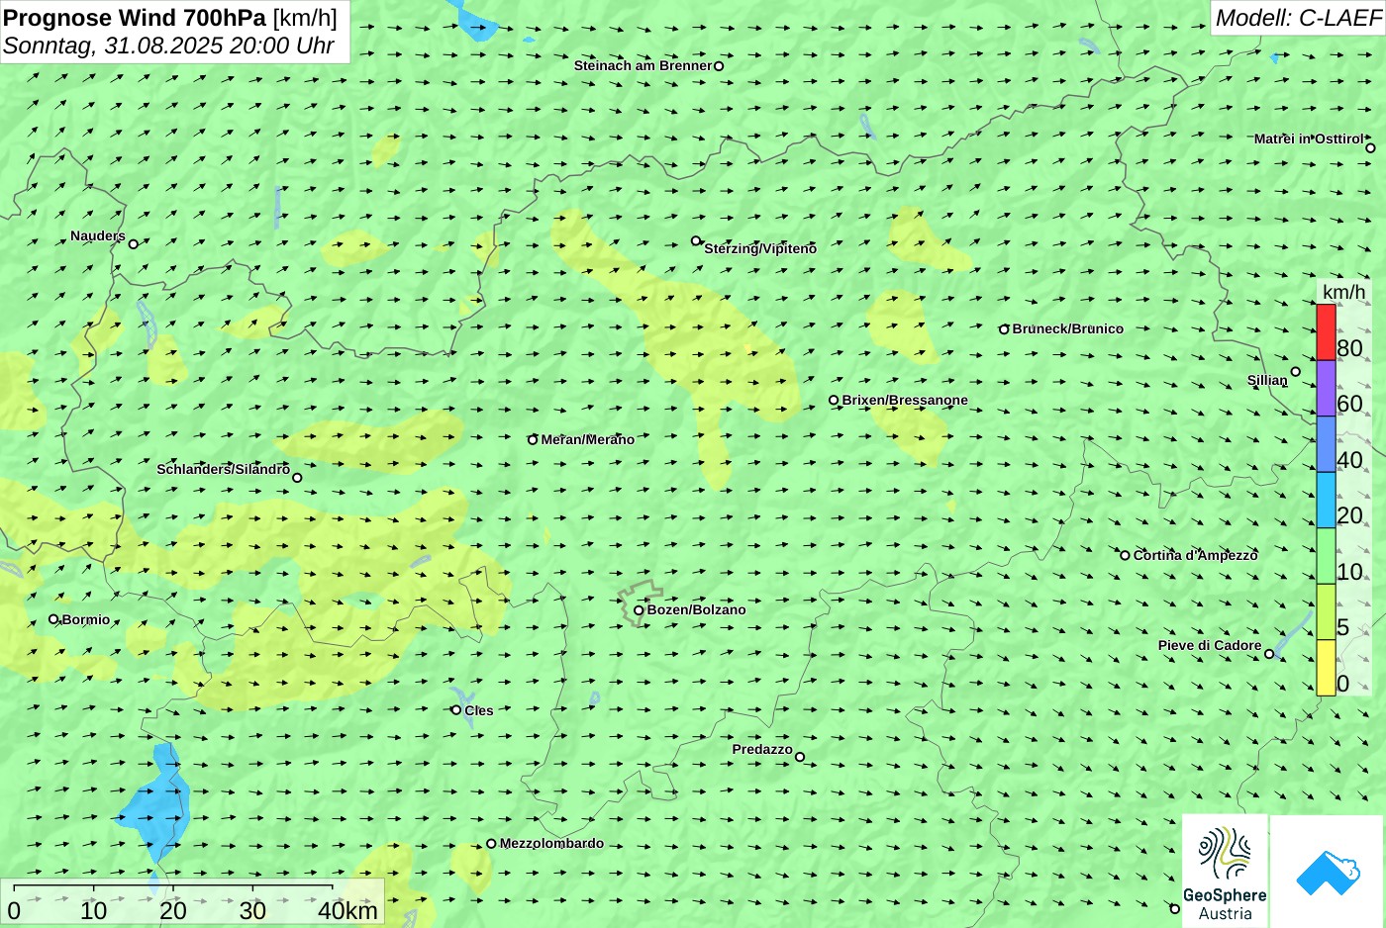Select the Pieve di Cadore marker
Image resolution: width=1386 pixels, height=928 pixels.
tap(1269, 653)
